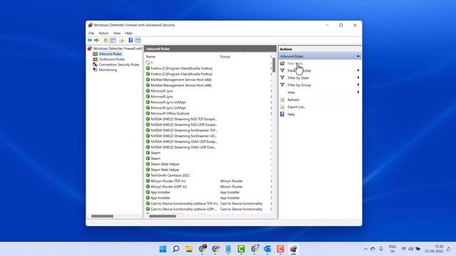456x256 pixels.
Task: Open File Explorer from taskbar
Action: [189, 249]
